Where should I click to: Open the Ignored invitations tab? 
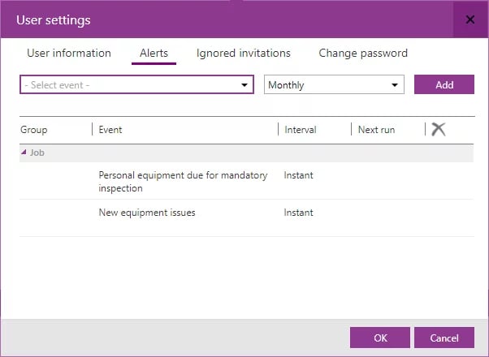(244, 53)
